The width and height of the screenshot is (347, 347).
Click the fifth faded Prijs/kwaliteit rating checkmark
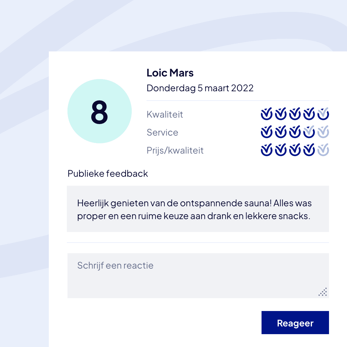323,150
